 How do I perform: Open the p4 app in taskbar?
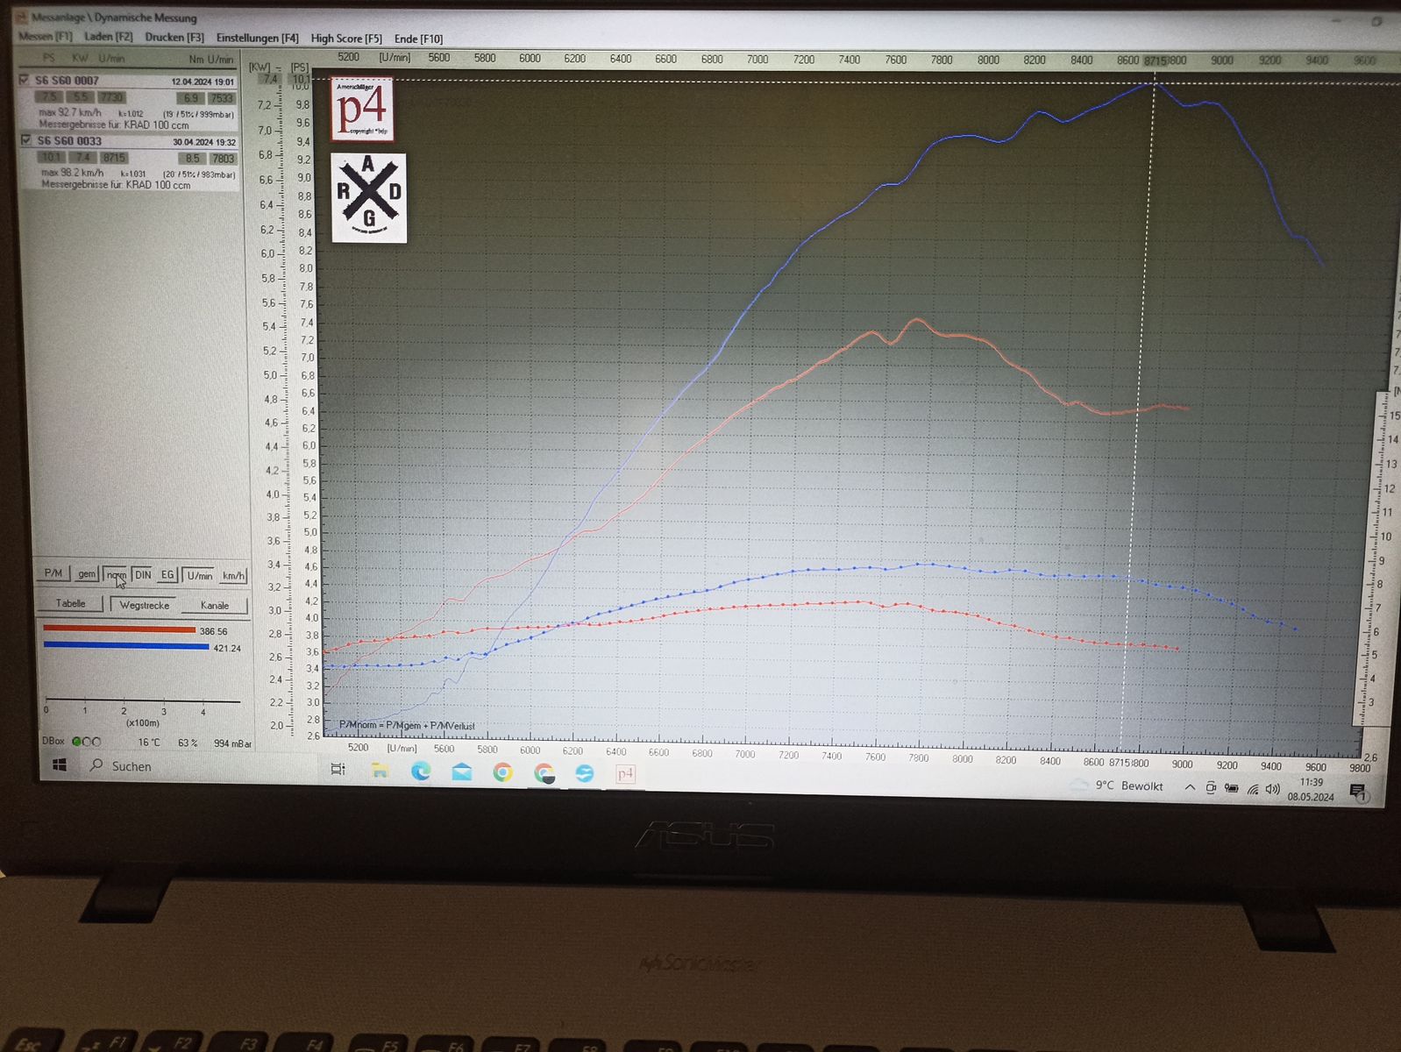click(625, 773)
